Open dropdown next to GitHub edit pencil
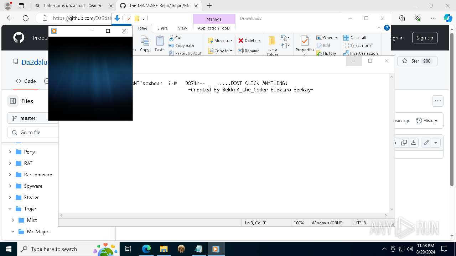The width and height of the screenshot is (456, 256). pyautogui.click(x=436, y=143)
